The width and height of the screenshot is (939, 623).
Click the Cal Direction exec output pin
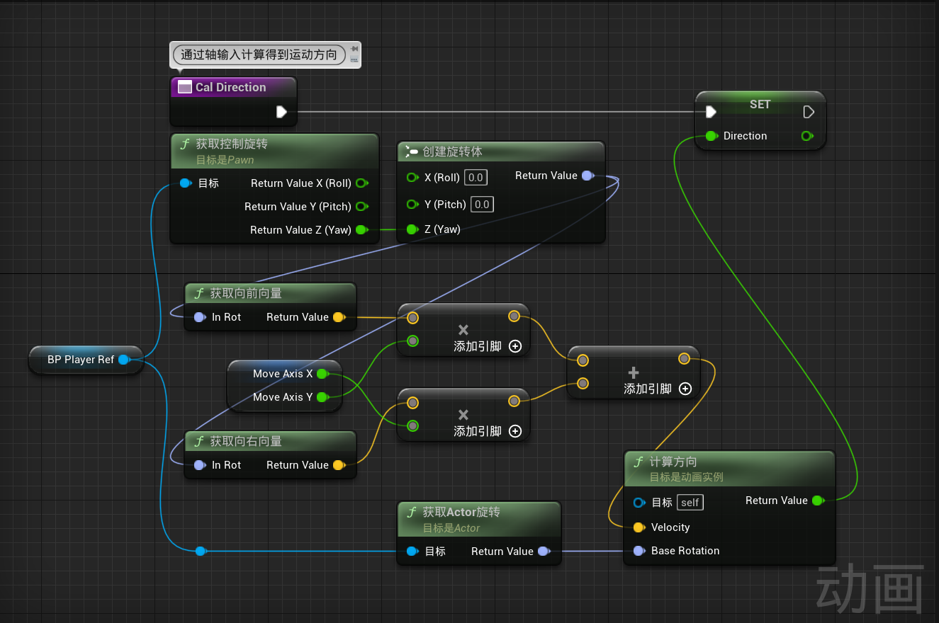coord(281,112)
